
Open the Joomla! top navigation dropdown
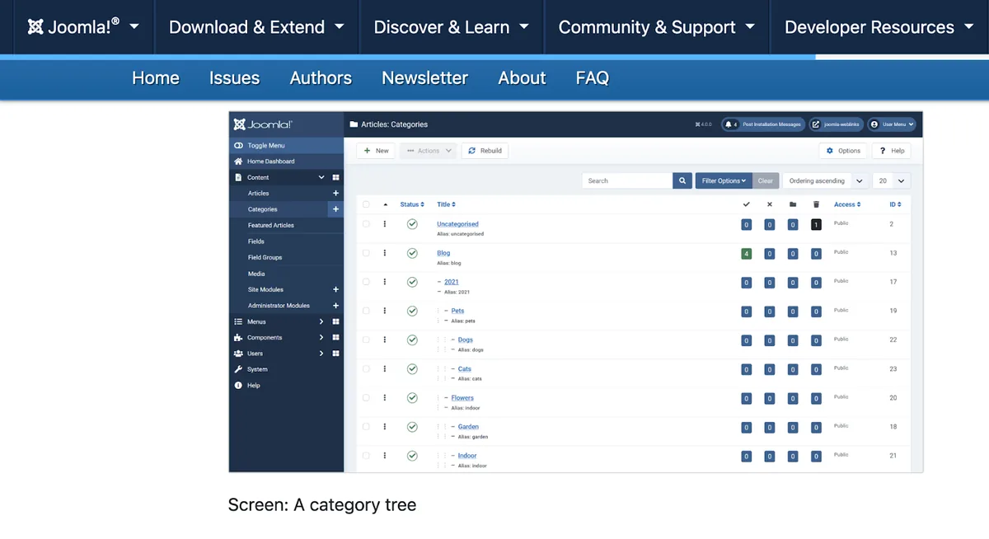click(x=83, y=26)
